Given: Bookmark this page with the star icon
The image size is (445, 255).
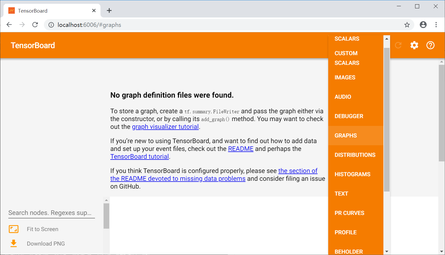Looking at the screenshot, I should point(407,25).
